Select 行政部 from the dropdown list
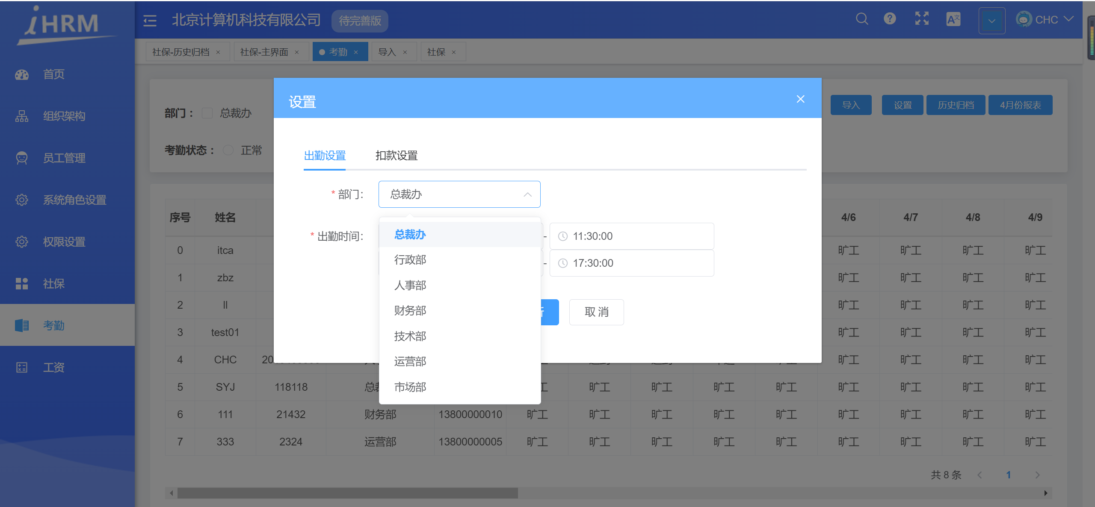Image resolution: width=1095 pixels, height=507 pixels. [x=460, y=260]
